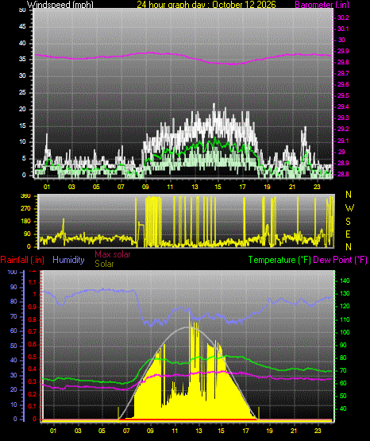This screenshot has width=370, height=441.
Task: Click the 0.9 value on rainfall axis
Action: (x=33, y=308)
